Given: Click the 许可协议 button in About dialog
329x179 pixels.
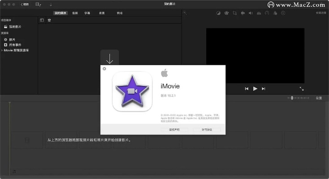Looking at the screenshot, I should coord(207,130).
